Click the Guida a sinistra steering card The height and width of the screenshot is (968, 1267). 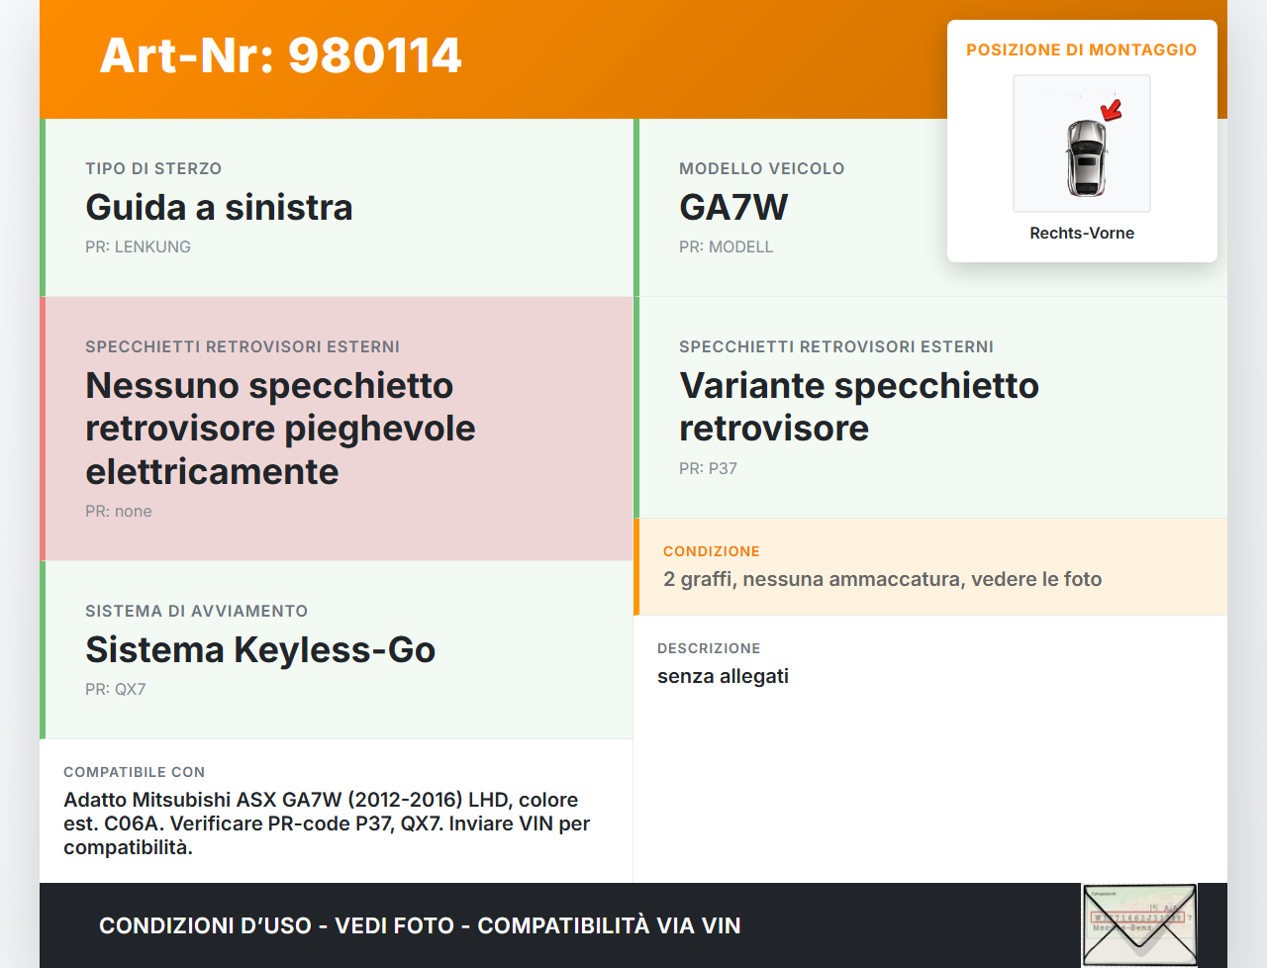click(x=337, y=208)
